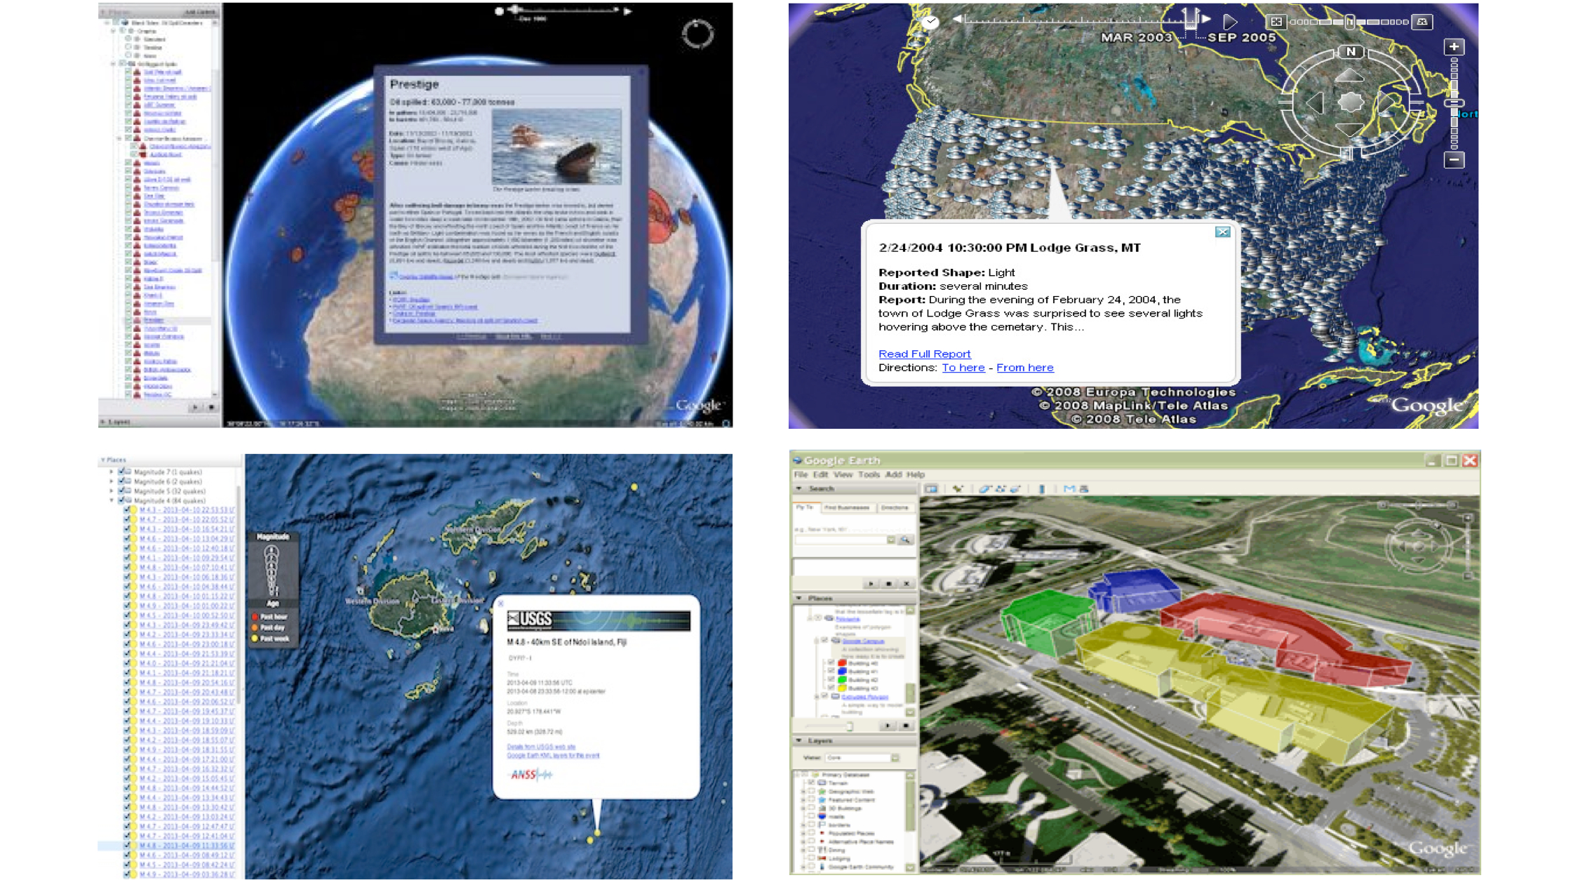Open File menu in Google Earth window

click(x=801, y=474)
